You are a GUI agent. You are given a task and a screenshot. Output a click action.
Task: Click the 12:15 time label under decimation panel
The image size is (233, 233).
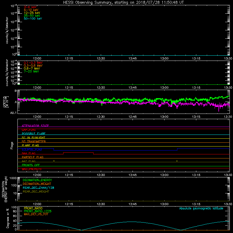click(69, 204)
